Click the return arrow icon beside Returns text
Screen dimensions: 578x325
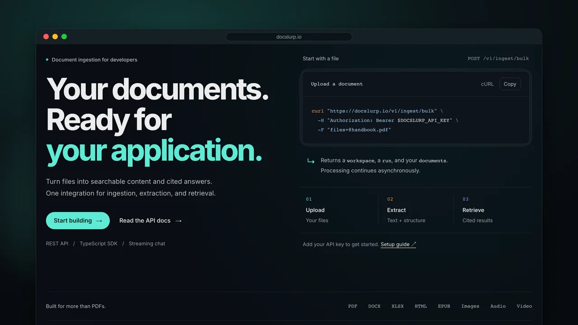(x=311, y=161)
